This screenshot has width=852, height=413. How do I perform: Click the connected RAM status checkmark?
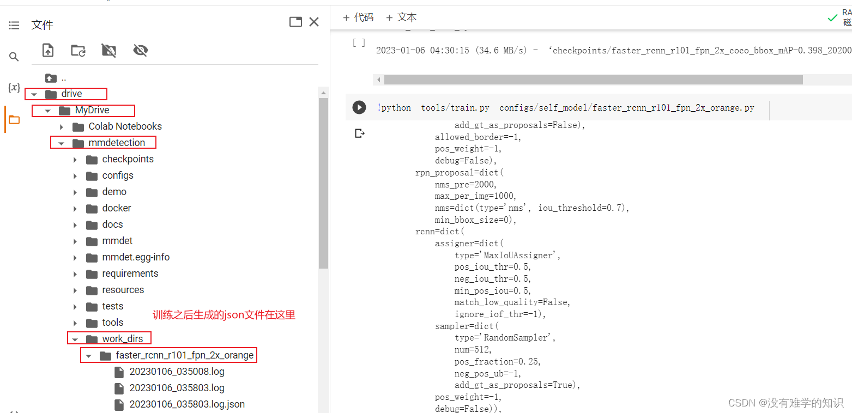832,18
